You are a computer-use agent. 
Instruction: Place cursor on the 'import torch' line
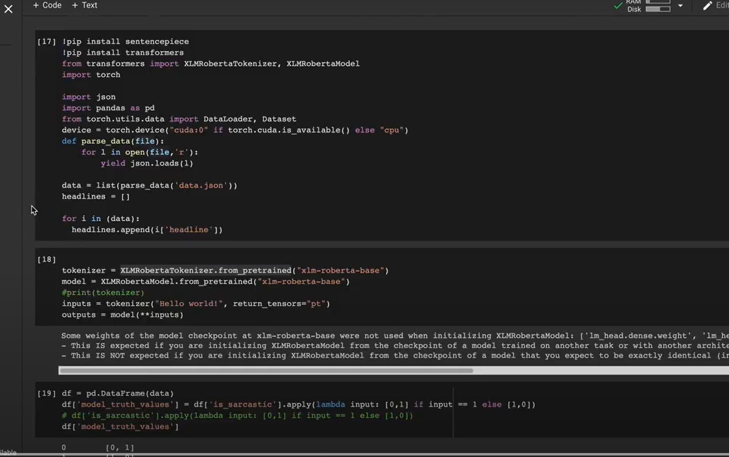pos(91,75)
